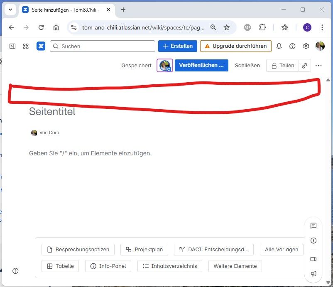
Task: Open Weitere Elemente
Action: tap(235, 266)
